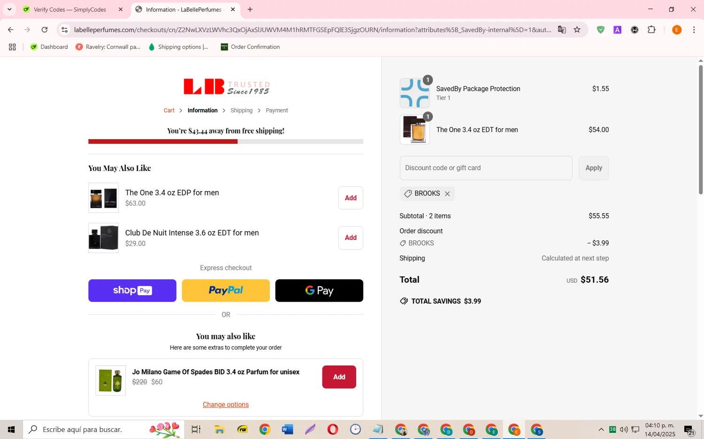Open File Explorer from taskbar

pos(219,429)
